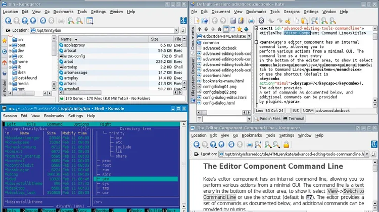Paste clipboard icon in Kate toolbar
Screen dimensions: 379x212
(x=305, y=21)
